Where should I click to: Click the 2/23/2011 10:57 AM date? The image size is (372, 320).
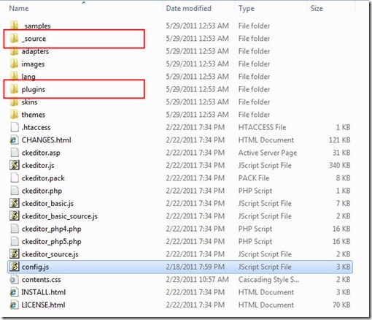tap(198, 279)
